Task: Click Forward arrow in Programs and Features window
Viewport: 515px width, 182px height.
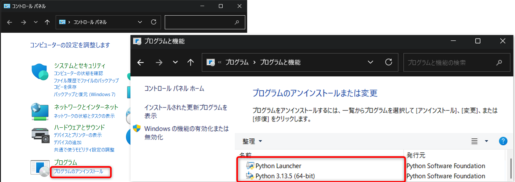Action: click(x=159, y=62)
